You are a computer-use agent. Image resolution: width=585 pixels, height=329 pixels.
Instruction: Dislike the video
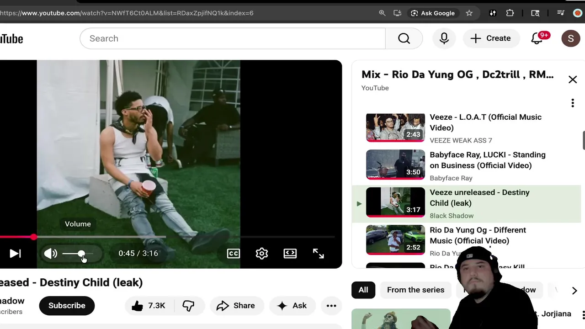coord(188,306)
